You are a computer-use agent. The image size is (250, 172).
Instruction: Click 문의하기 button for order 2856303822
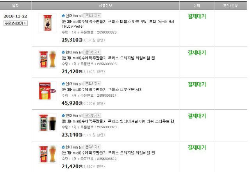point(92,147)
